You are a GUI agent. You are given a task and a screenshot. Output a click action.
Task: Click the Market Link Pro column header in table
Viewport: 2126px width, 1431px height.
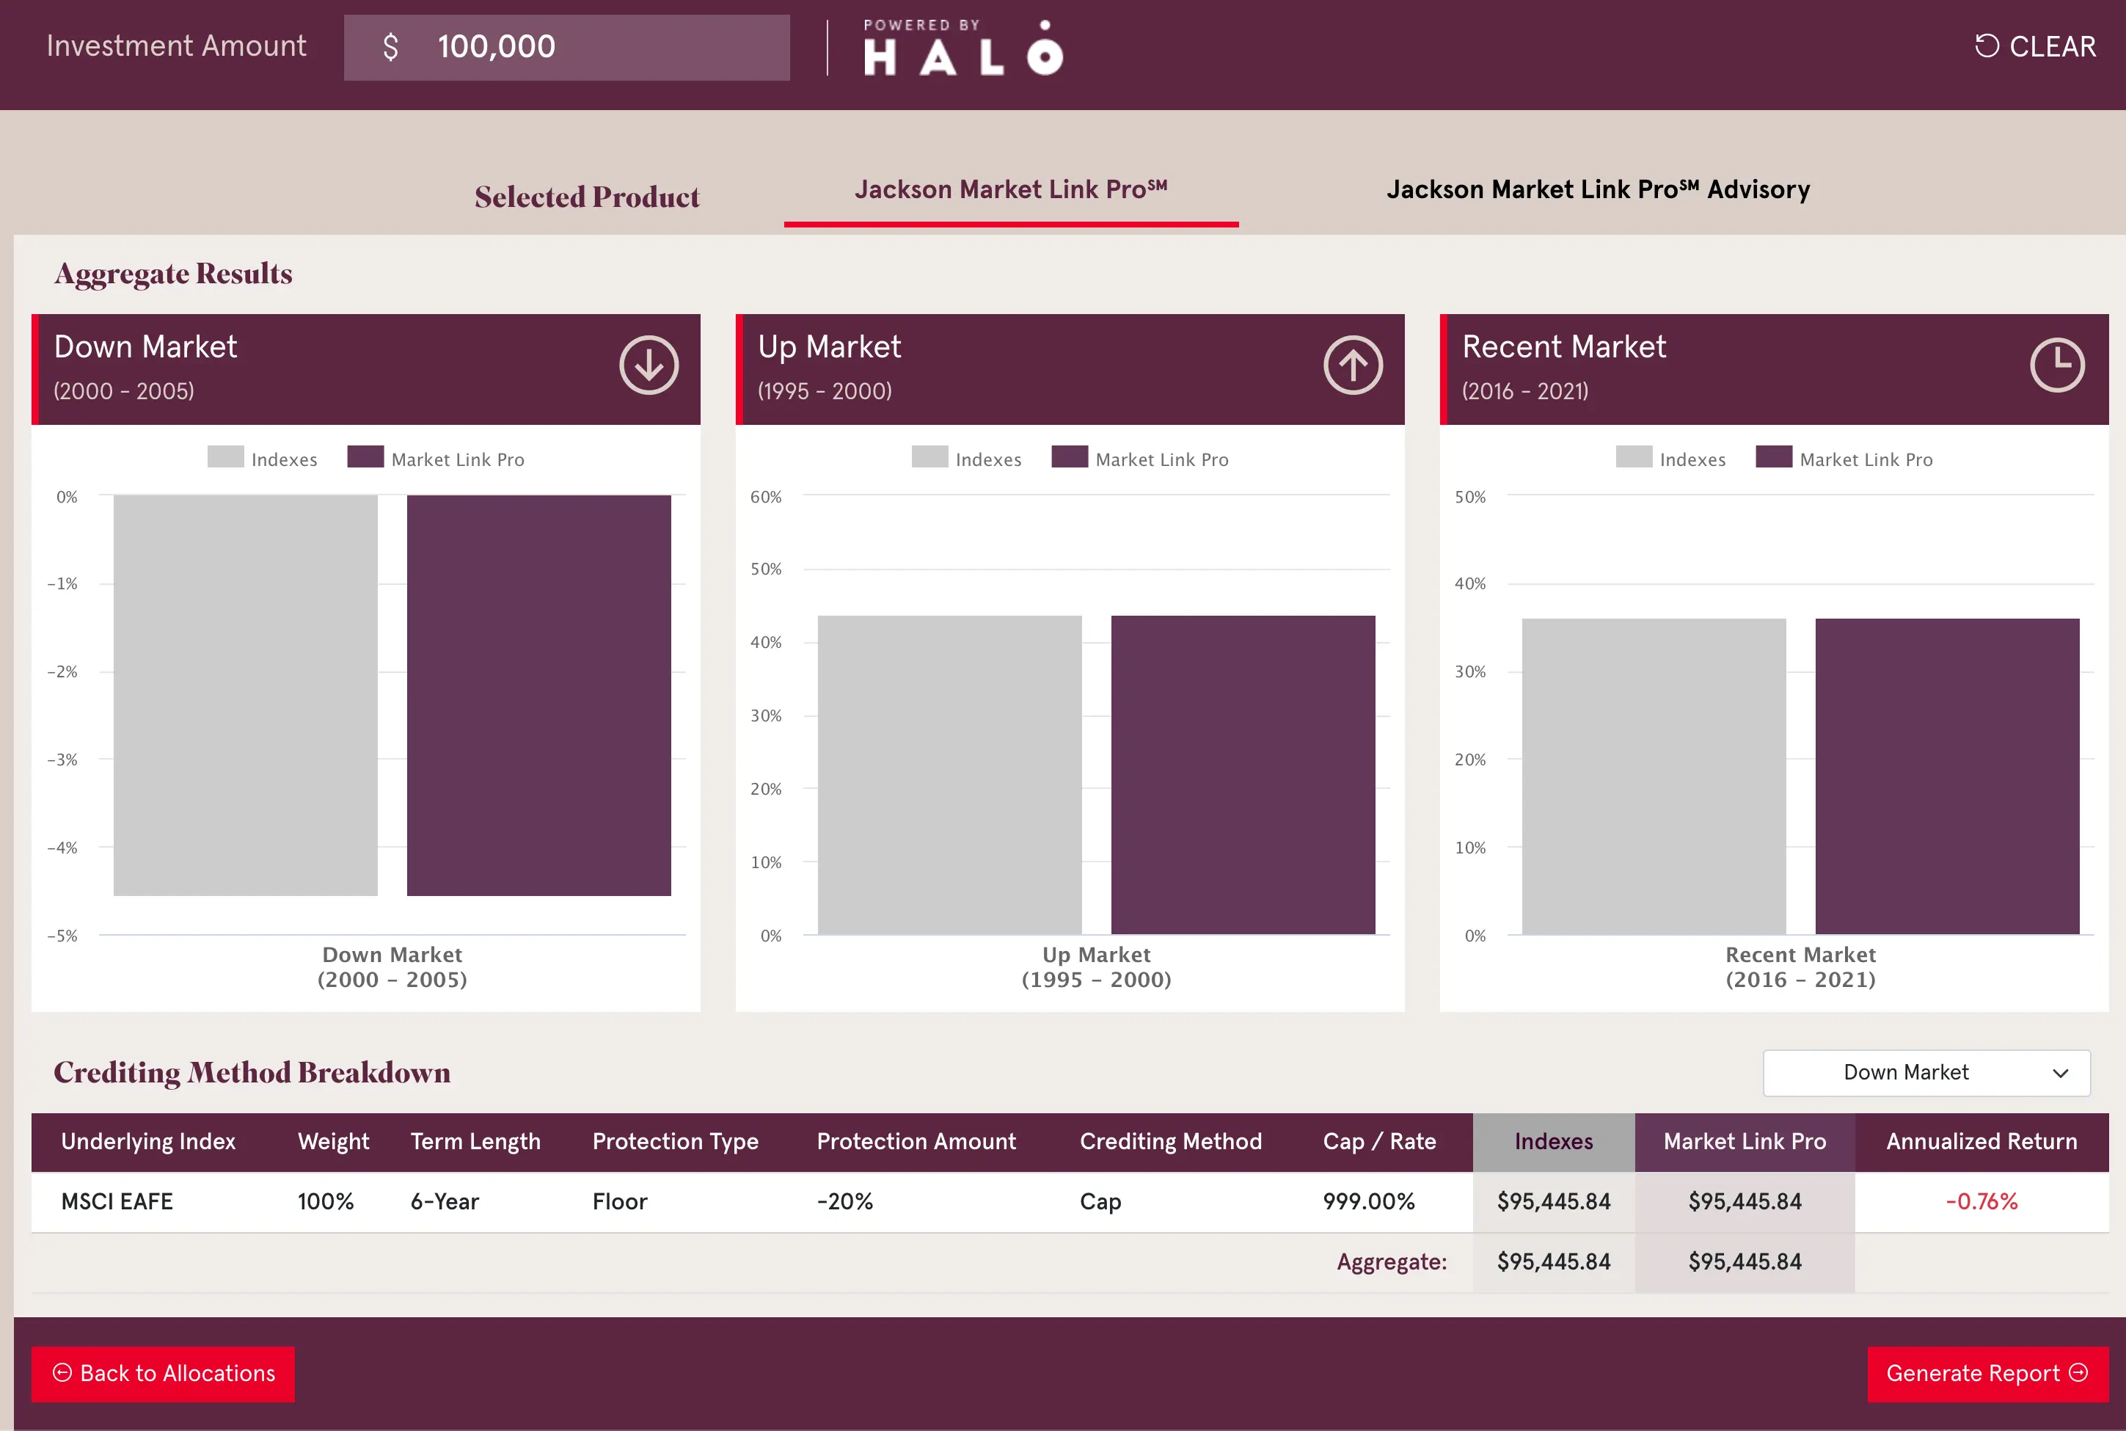1745,1142
